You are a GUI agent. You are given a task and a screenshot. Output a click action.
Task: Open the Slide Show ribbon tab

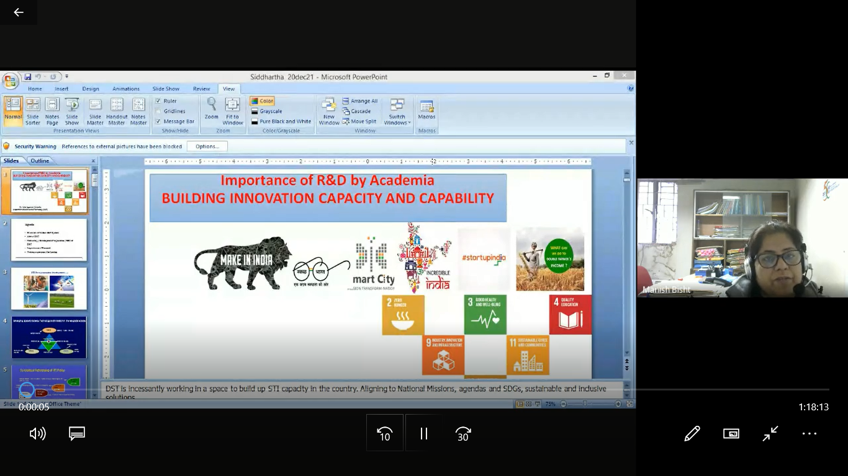[x=166, y=89]
